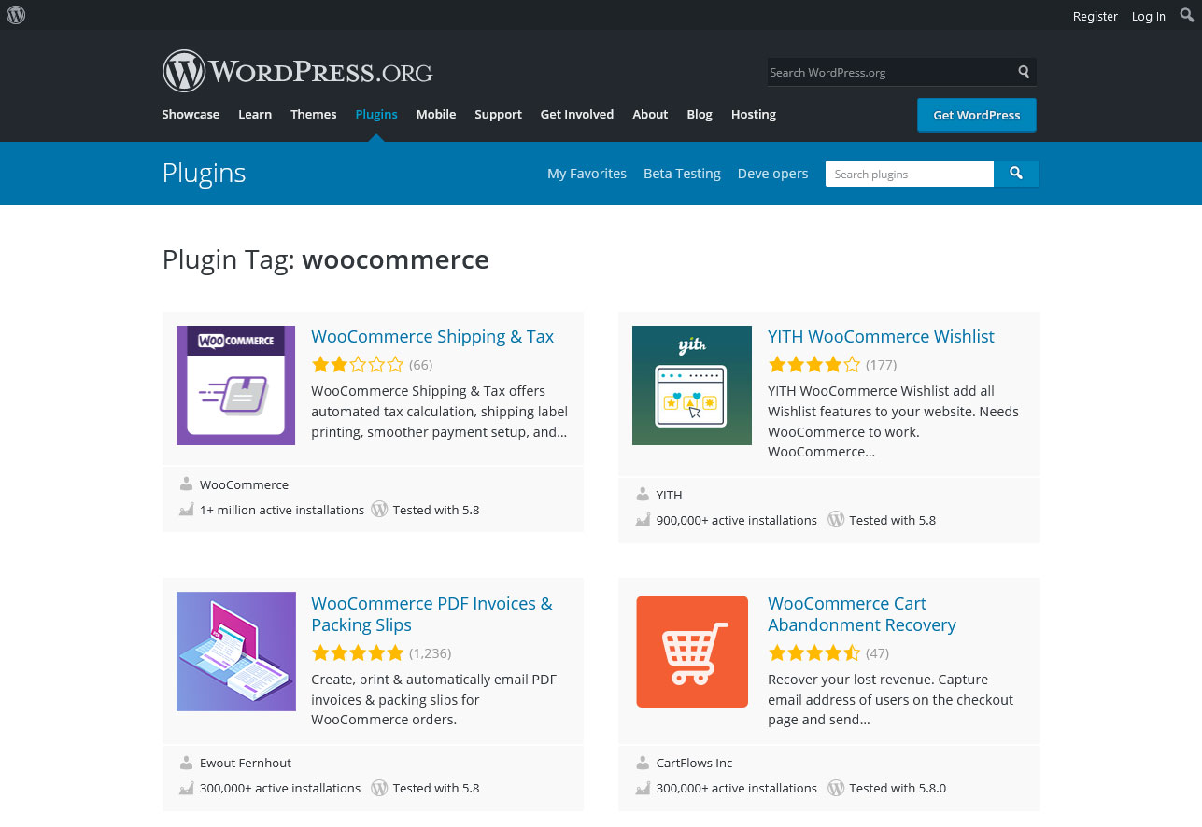1202x827 pixels.
Task: Click the (177) review count
Action: (881, 365)
